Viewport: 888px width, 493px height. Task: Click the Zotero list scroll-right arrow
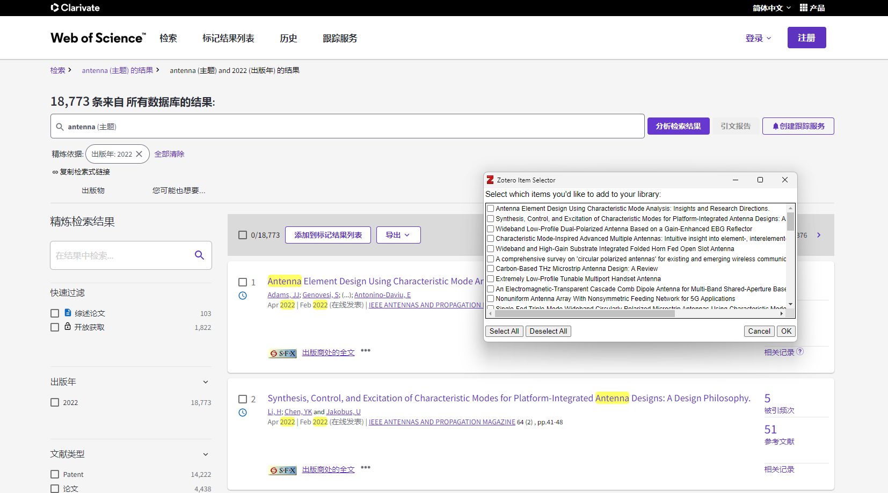coord(782,313)
